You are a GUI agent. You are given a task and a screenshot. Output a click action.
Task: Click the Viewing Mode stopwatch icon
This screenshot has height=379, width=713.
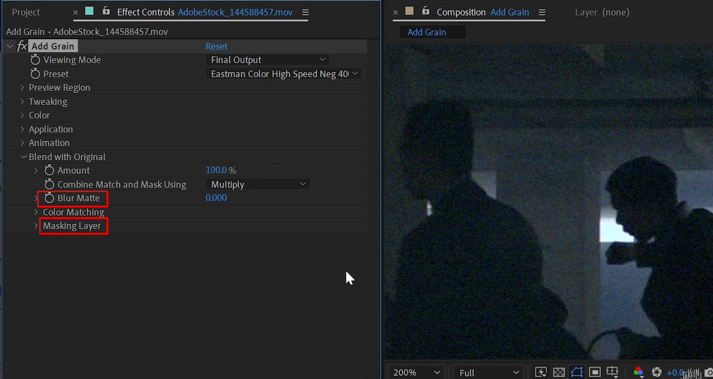pyautogui.click(x=35, y=60)
